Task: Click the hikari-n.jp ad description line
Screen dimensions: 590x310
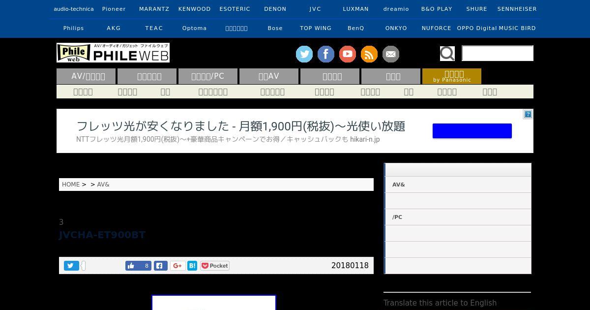Action: click(x=228, y=139)
